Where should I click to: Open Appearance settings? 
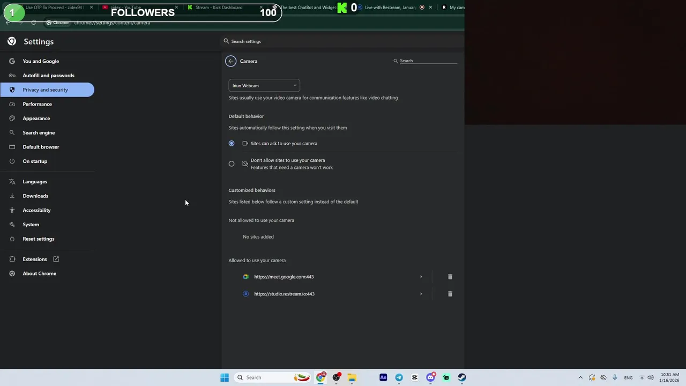click(36, 118)
